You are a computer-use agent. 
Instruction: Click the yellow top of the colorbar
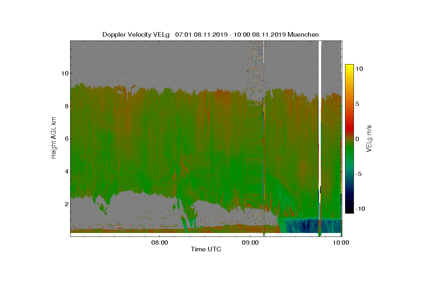[x=349, y=68]
